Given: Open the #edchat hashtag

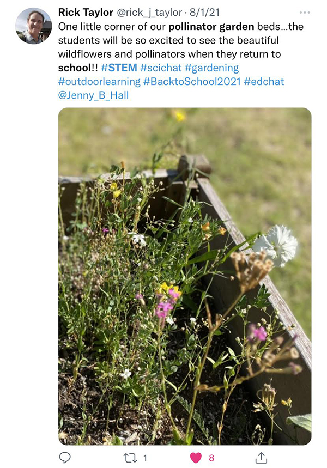Looking at the screenshot, I should pos(264,82).
